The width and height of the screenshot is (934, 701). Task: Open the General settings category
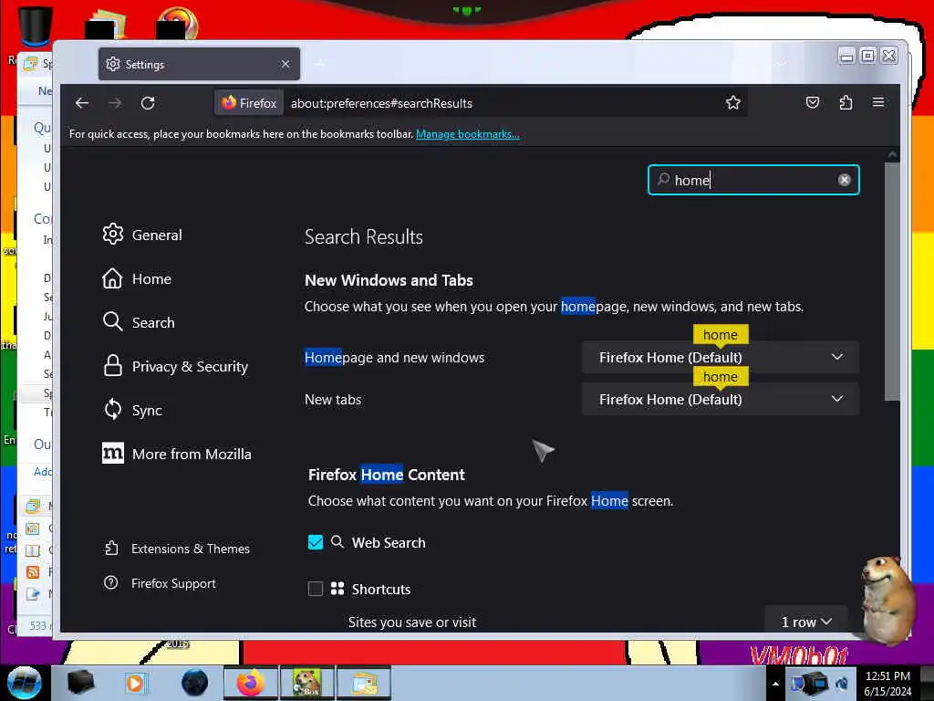[x=142, y=235]
